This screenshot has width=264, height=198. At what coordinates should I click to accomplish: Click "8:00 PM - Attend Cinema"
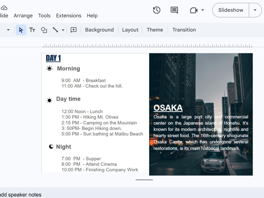89,164
